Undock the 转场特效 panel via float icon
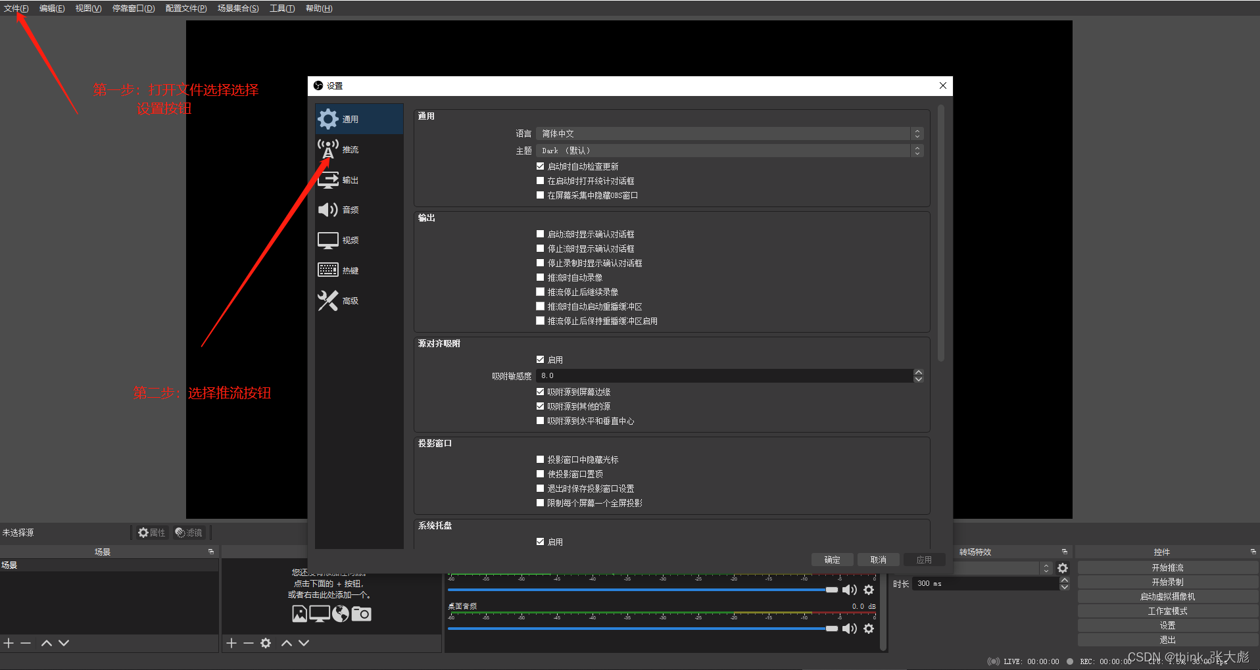Image resolution: width=1260 pixels, height=670 pixels. (1064, 552)
